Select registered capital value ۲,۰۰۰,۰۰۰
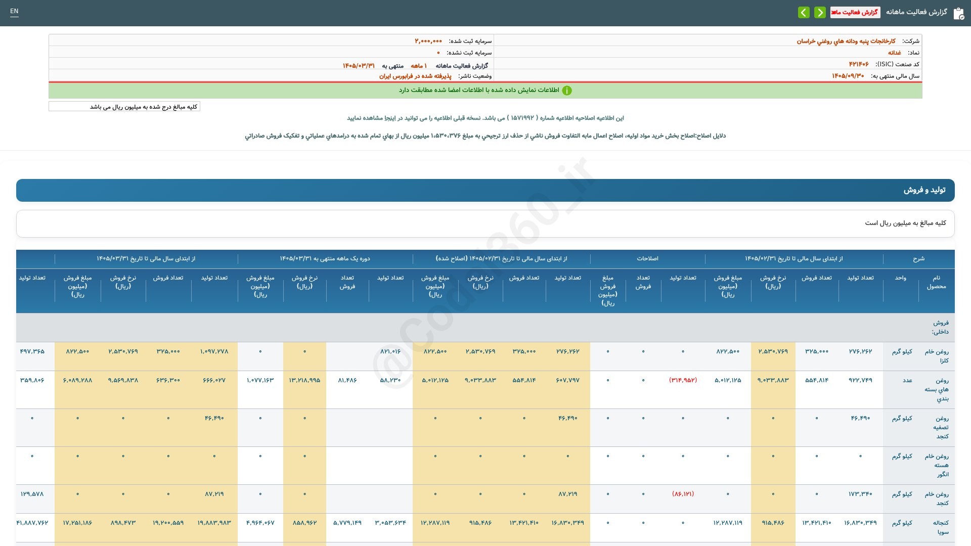971x546 pixels. point(428,41)
